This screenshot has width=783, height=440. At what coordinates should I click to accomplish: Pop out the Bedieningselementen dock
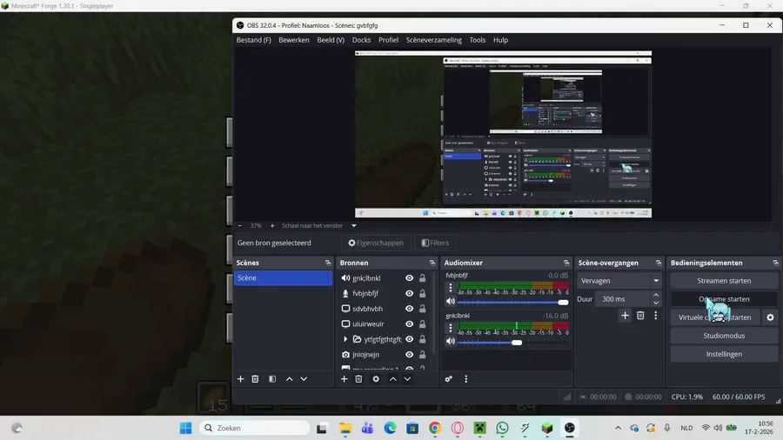click(775, 263)
